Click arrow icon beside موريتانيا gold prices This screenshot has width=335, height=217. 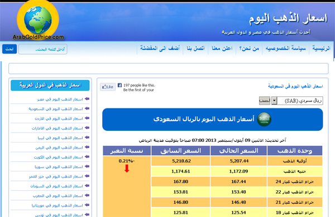pos(87,205)
